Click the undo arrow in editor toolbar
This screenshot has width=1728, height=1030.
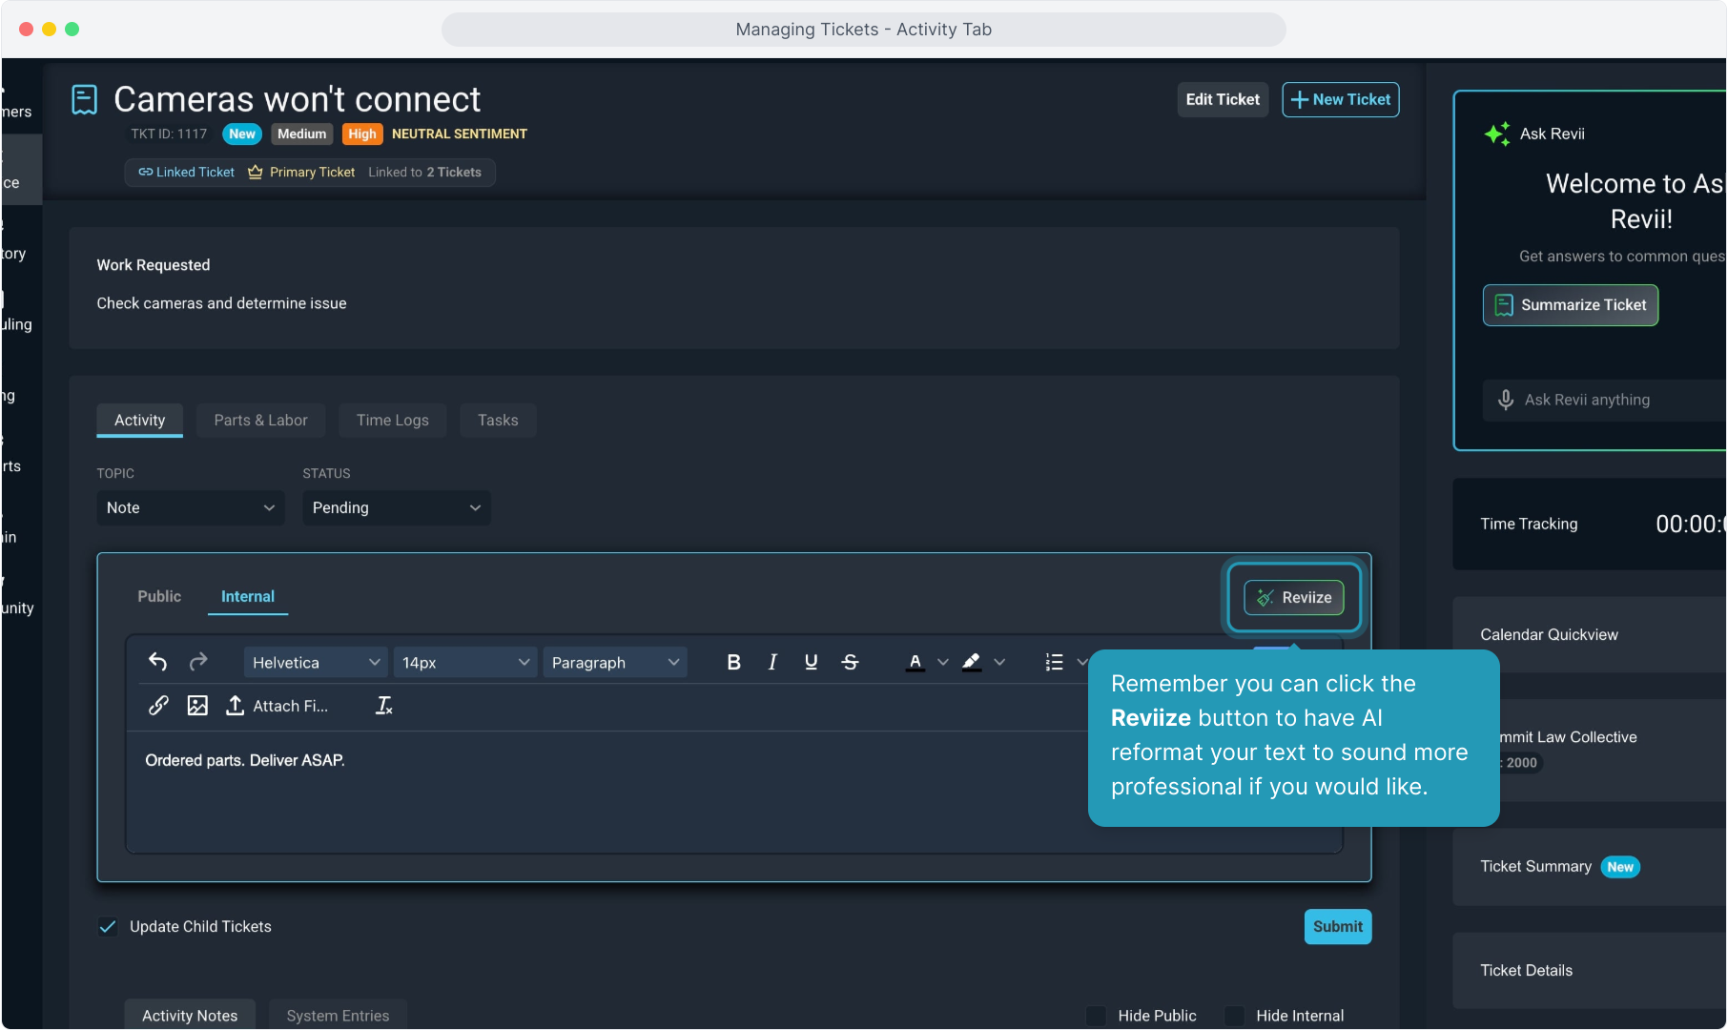(x=158, y=662)
